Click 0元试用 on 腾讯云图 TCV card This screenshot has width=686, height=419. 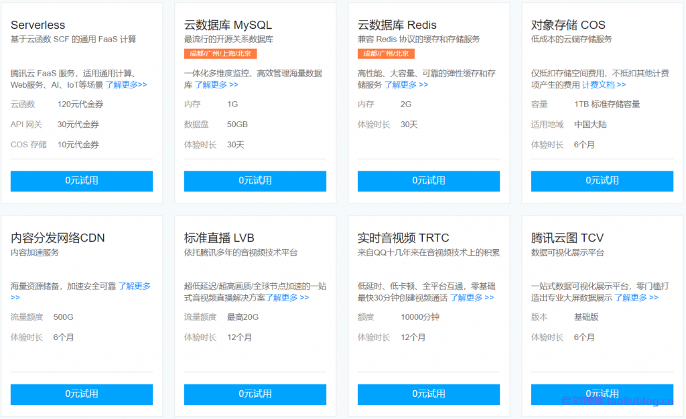[602, 394]
